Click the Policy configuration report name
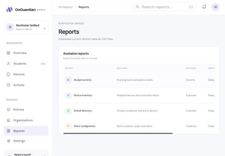 pyautogui.click(x=84, y=126)
